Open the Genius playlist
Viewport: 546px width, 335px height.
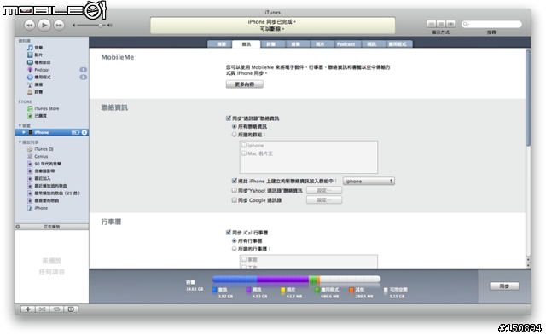pos(38,156)
